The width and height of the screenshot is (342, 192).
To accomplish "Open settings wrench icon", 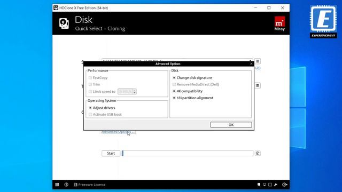I will coord(276,185).
